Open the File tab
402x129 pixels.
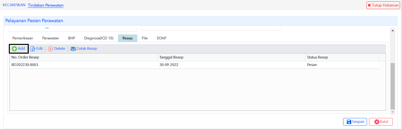pos(144,38)
